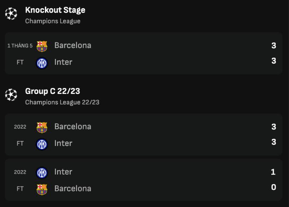Click Barcelona crest in the 3-3 group match
Viewport: 289px width, 207px height.
tap(42, 128)
